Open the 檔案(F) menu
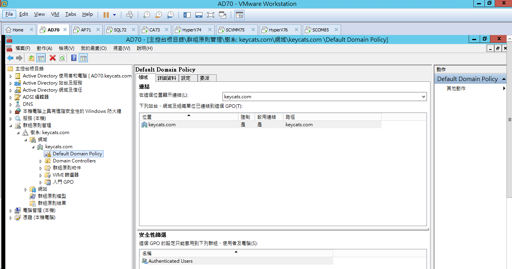The height and width of the screenshot is (269, 512). (22, 48)
